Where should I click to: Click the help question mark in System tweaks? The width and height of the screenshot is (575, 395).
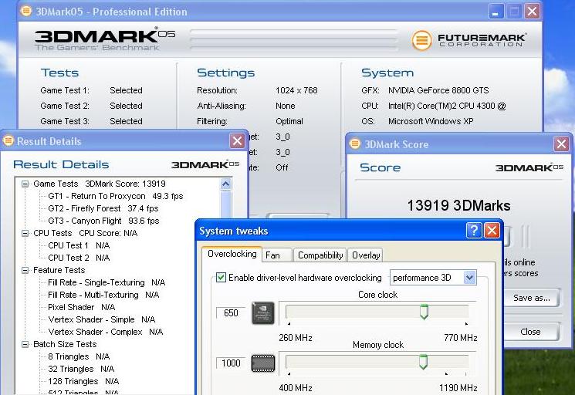tap(474, 231)
